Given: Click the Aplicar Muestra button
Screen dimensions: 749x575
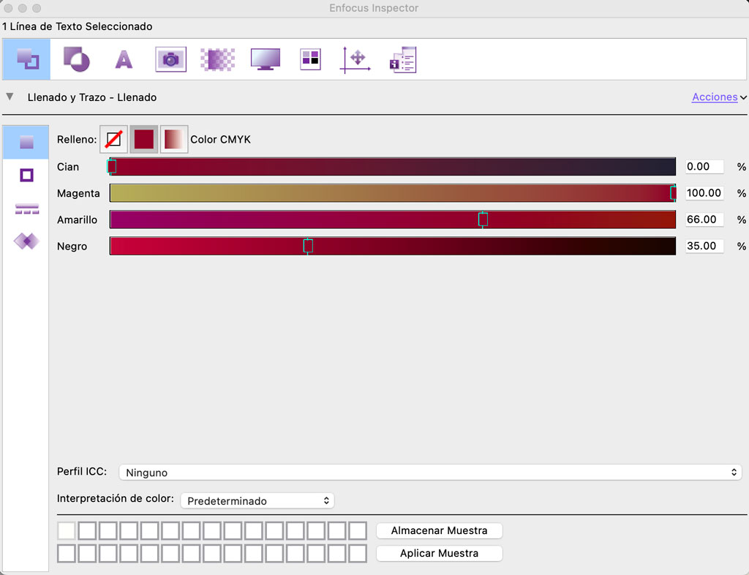Looking at the screenshot, I should 439,553.
